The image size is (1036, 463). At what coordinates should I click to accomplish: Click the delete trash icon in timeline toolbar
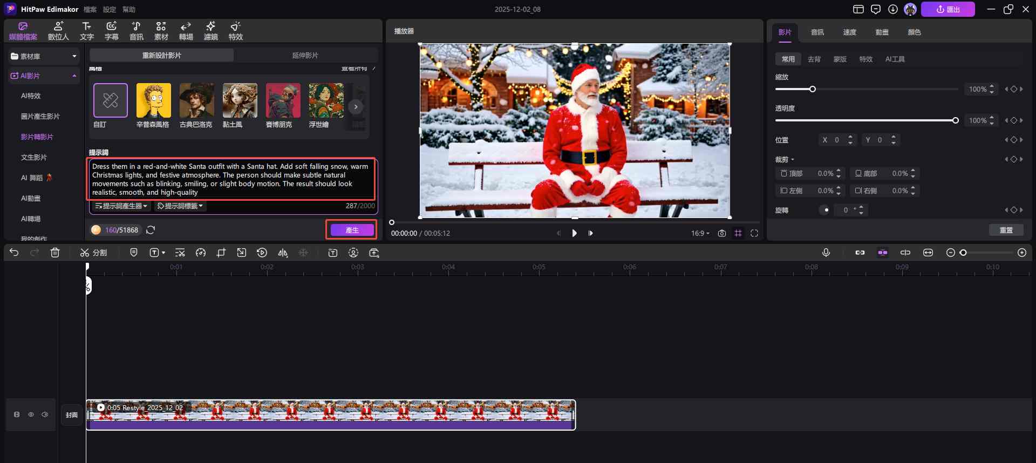click(55, 253)
